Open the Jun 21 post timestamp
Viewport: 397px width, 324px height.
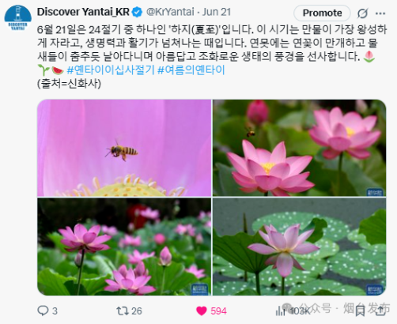tap(217, 12)
